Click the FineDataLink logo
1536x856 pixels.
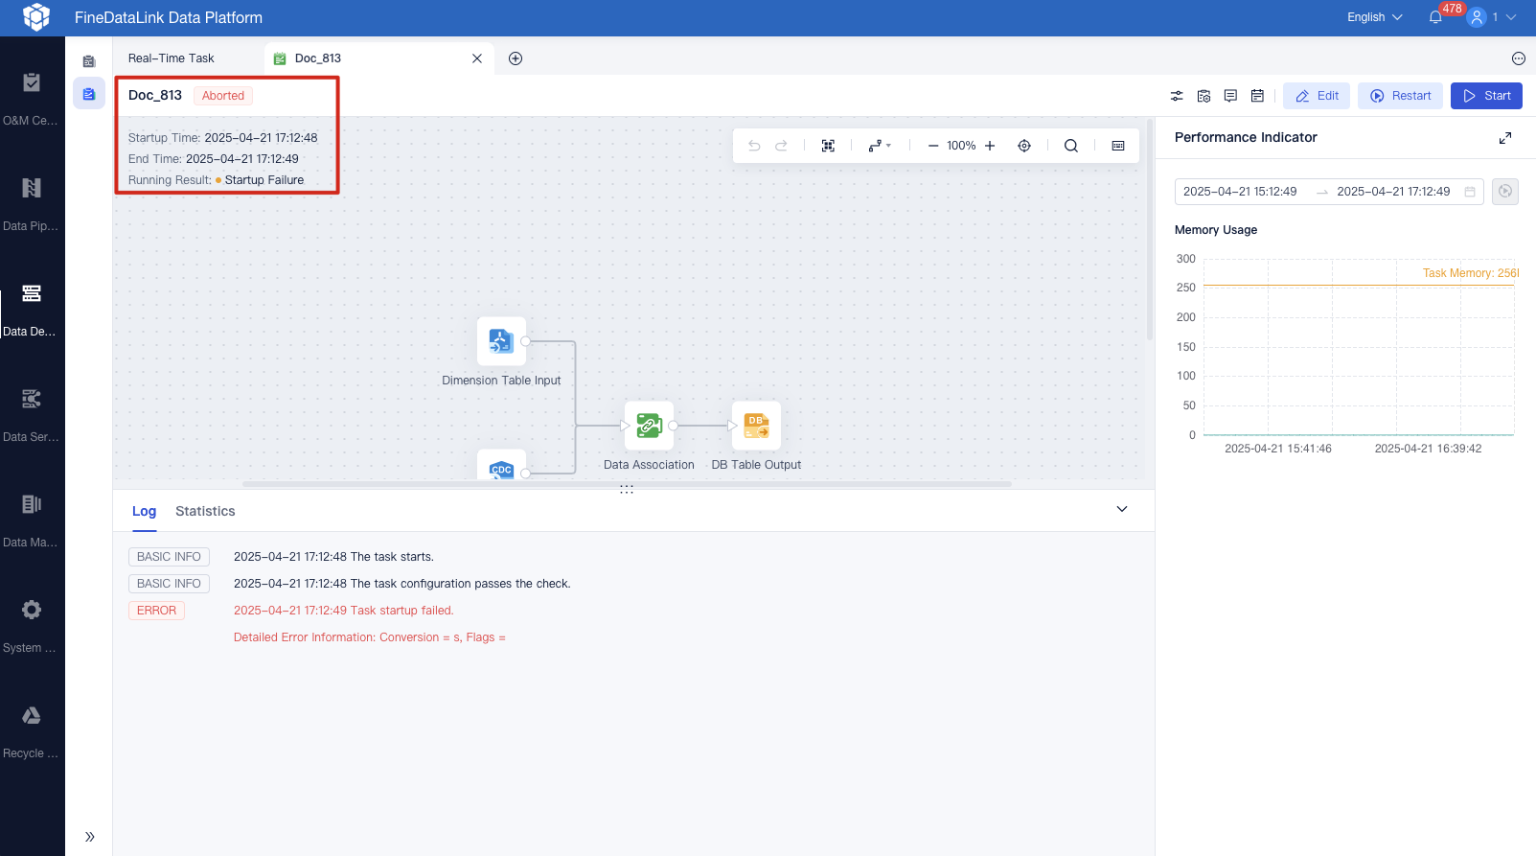(x=36, y=17)
